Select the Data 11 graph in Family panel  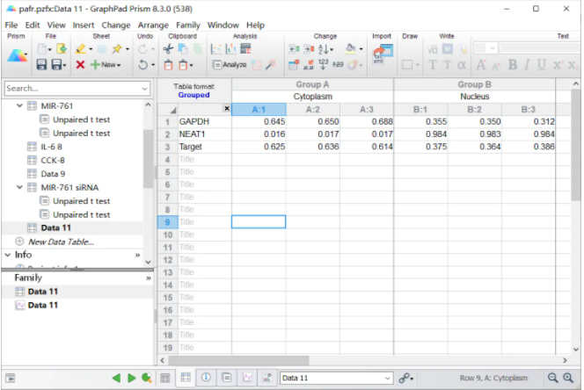tap(42, 305)
